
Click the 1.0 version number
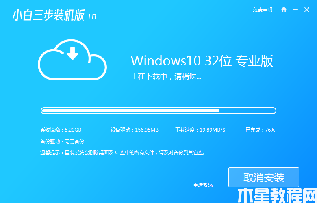(92, 17)
